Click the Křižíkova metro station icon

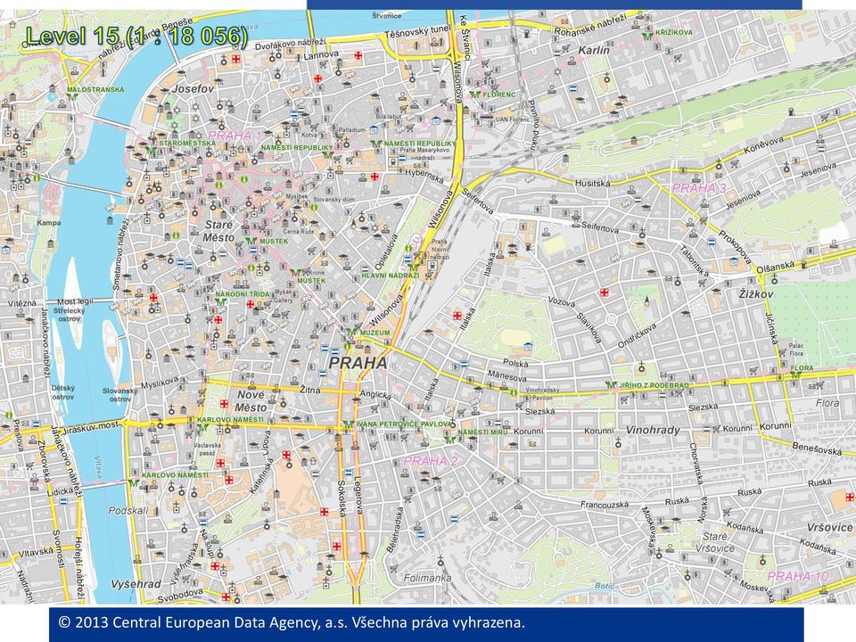click(x=647, y=36)
